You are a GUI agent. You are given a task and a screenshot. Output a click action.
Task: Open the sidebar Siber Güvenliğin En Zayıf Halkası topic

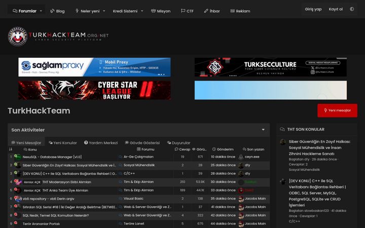(319, 147)
